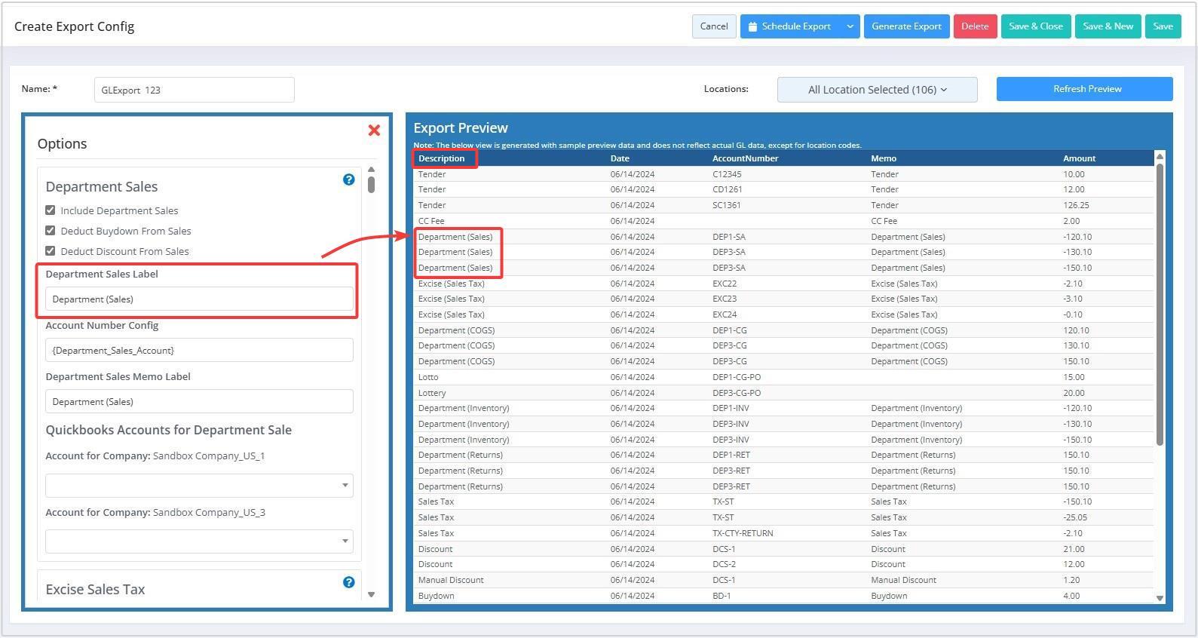Click the Options panel scroll down arrow
The image size is (1198, 638).
click(371, 595)
